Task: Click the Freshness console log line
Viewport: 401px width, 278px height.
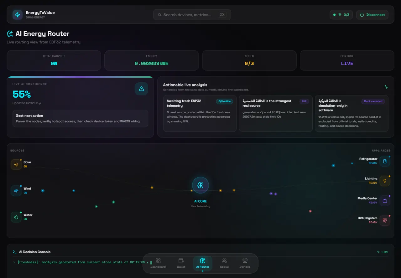Action: (x=83, y=262)
